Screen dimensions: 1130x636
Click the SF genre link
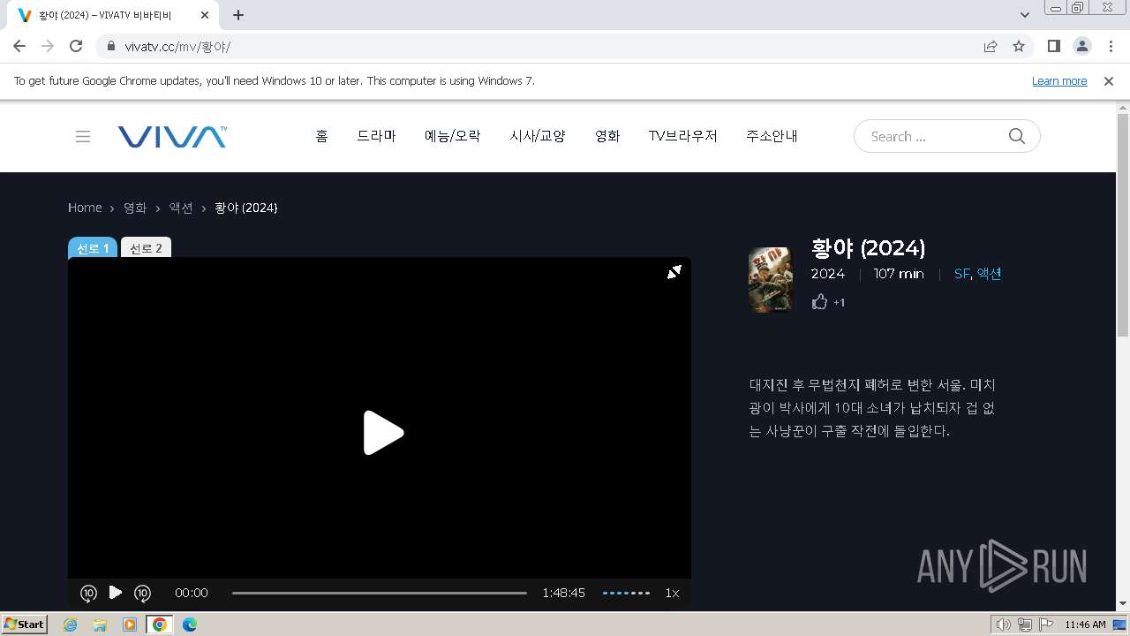[961, 274]
